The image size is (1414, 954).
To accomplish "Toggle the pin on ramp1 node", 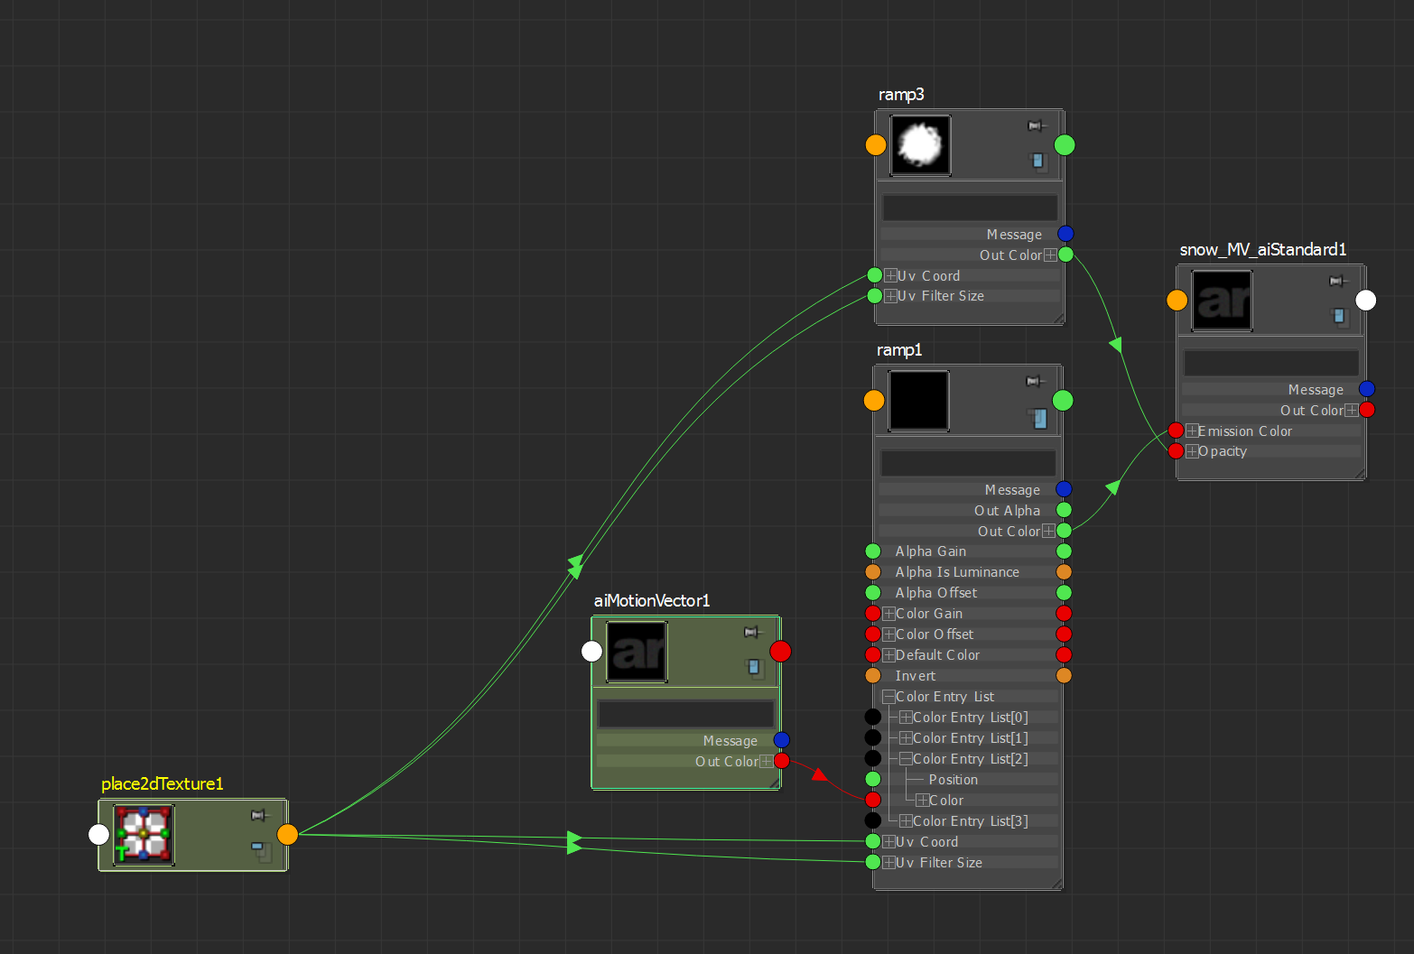I will click(1034, 381).
